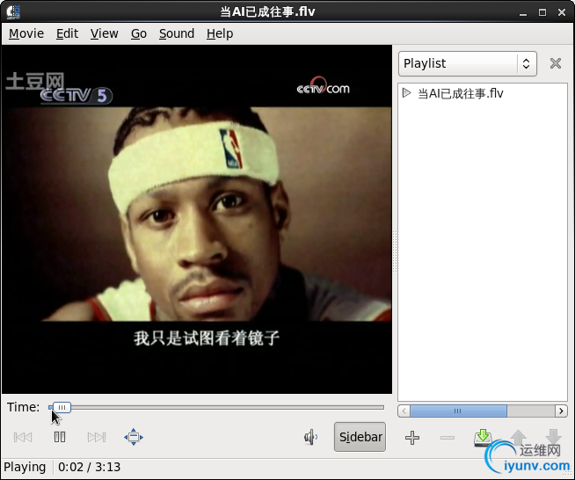The height and width of the screenshot is (480, 575).
Task: Open the Go menu
Action: point(139,33)
